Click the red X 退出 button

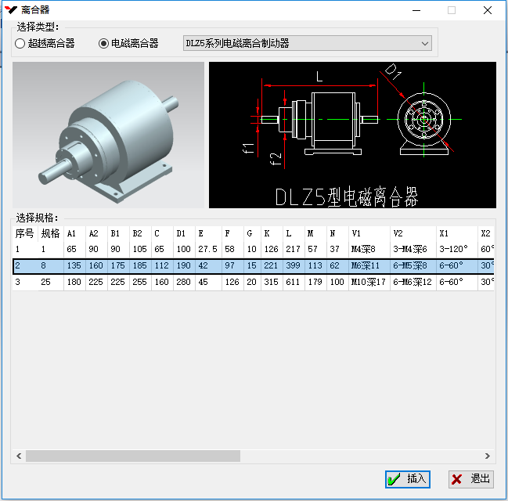[470, 478]
